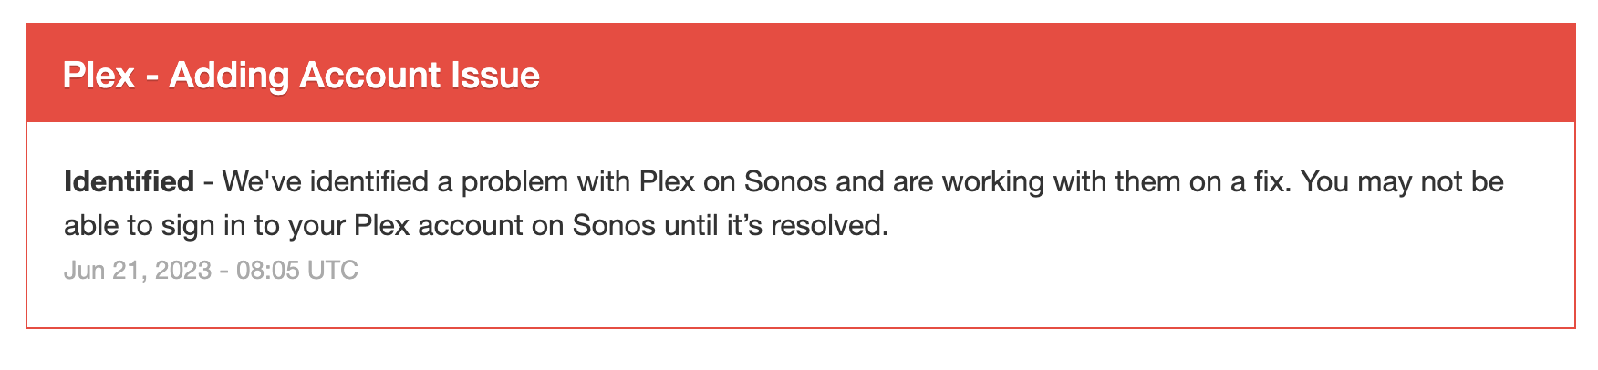The width and height of the screenshot is (1598, 370).
Task: Click the 08:05 UTC time text
Action: tap(297, 270)
